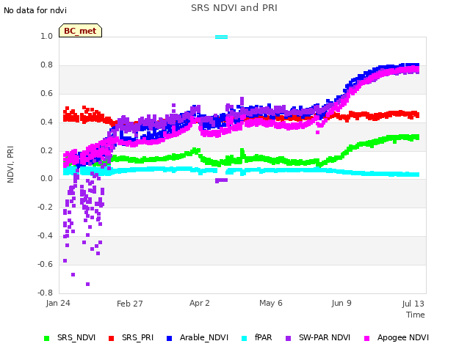Click the 0.8 y-axis tick label
470x352 pixels.
pyautogui.click(x=46, y=65)
